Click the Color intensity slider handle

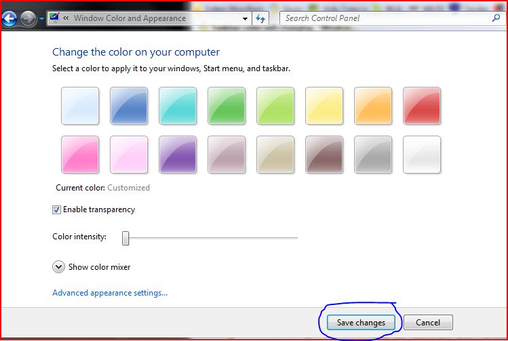[125, 238]
